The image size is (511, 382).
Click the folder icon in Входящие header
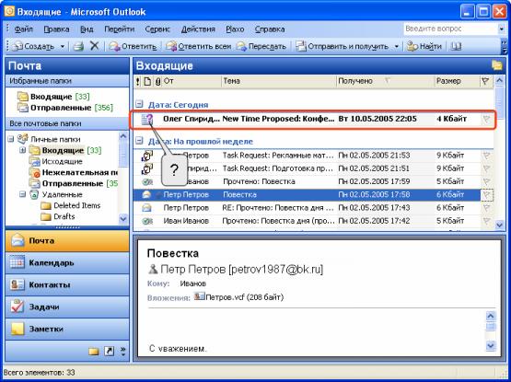[x=497, y=65]
